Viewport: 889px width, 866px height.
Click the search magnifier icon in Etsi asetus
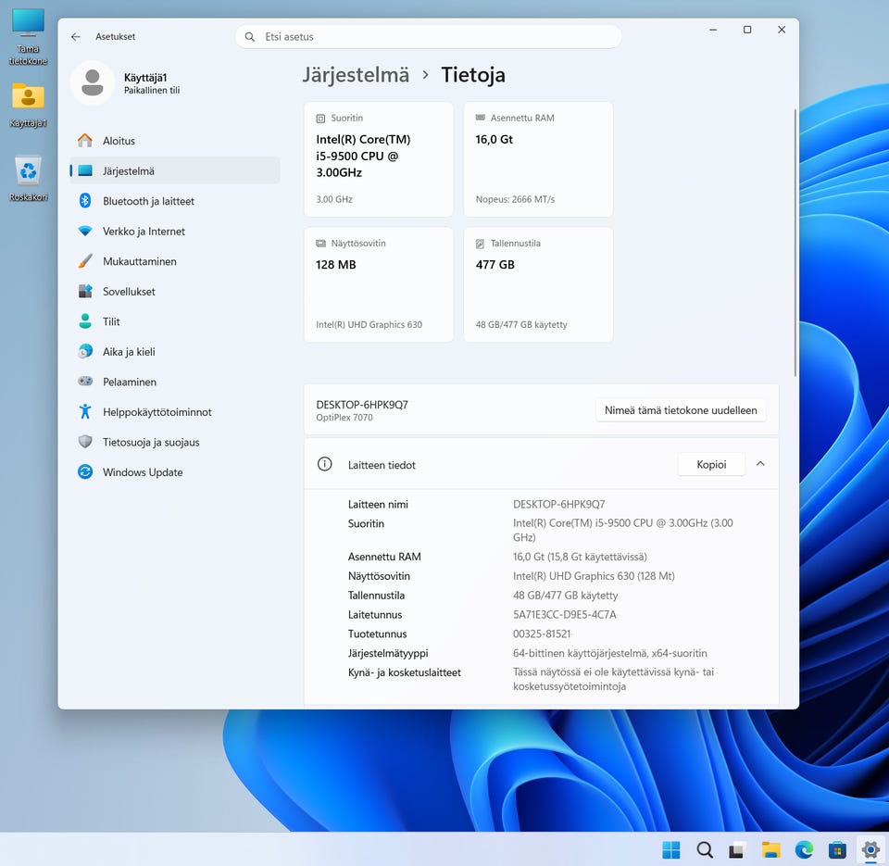(249, 37)
